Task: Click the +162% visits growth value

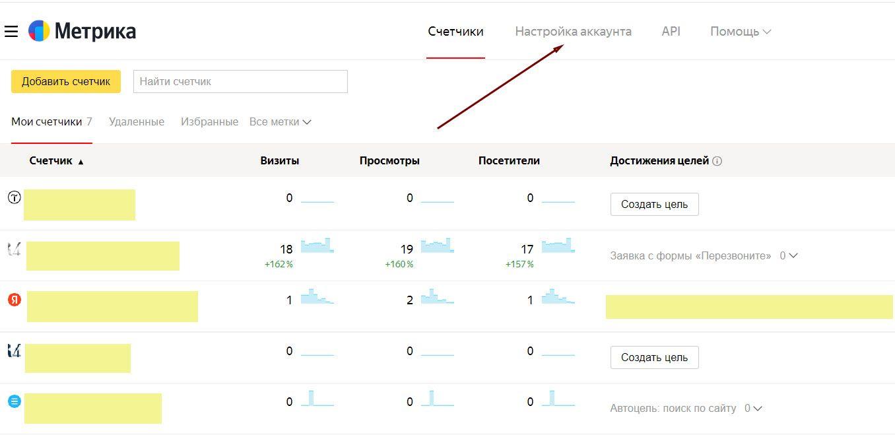Action: (x=279, y=264)
